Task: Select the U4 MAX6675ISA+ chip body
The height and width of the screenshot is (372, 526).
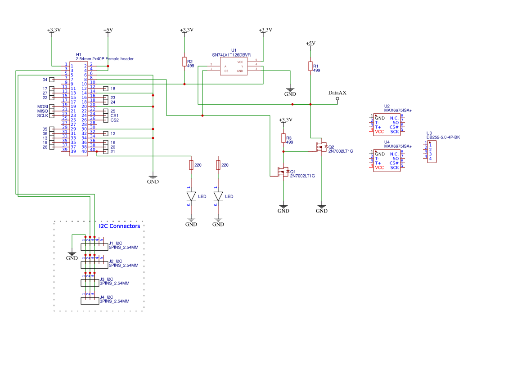Action: [387, 161]
